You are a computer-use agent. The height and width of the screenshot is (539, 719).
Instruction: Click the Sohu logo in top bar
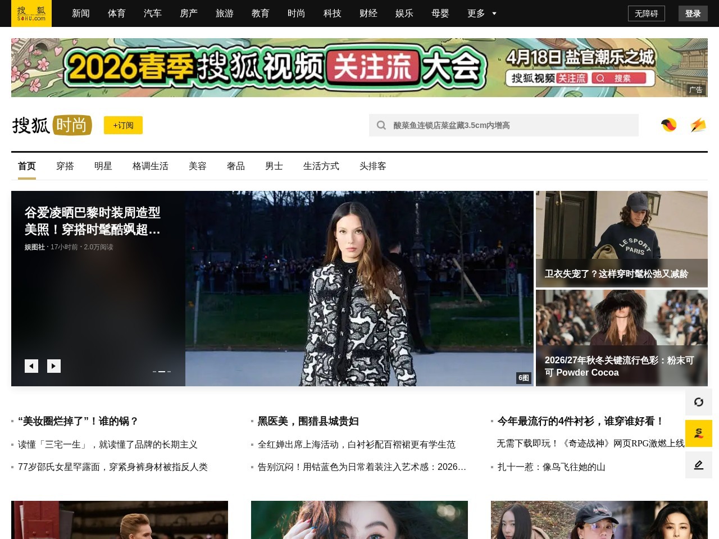(x=31, y=13)
